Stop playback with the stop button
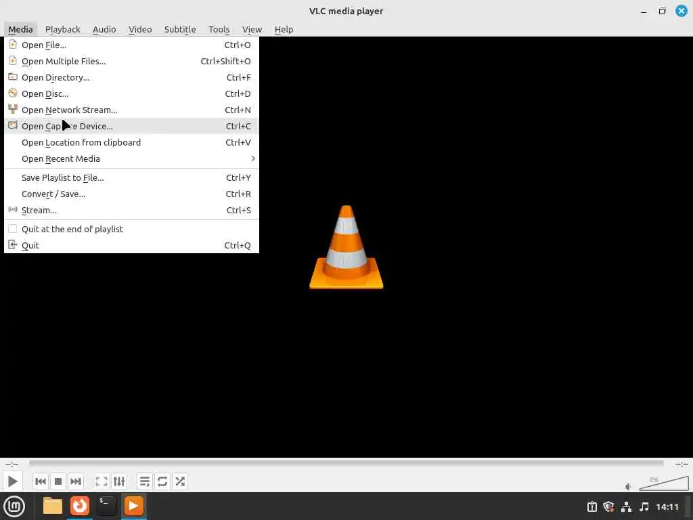Screen dimensions: 693x520 pos(58,481)
